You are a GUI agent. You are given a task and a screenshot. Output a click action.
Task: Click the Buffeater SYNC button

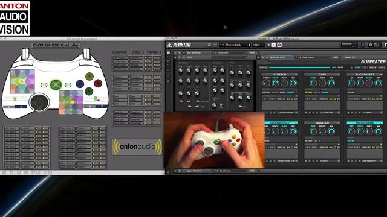357,68
